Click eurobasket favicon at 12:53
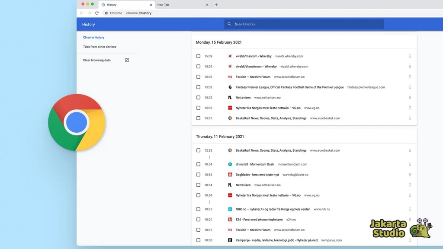The image size is (443, 249). point(230,150)
